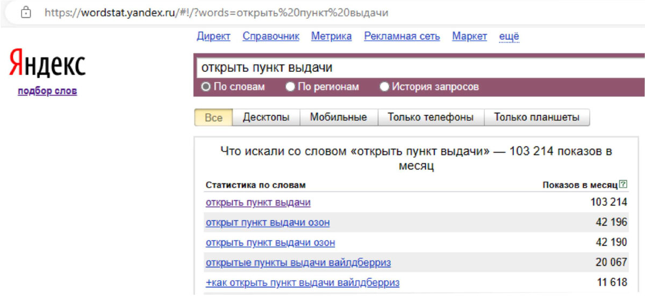
Task: Open the Справочник link
Action: pos(271,36)
